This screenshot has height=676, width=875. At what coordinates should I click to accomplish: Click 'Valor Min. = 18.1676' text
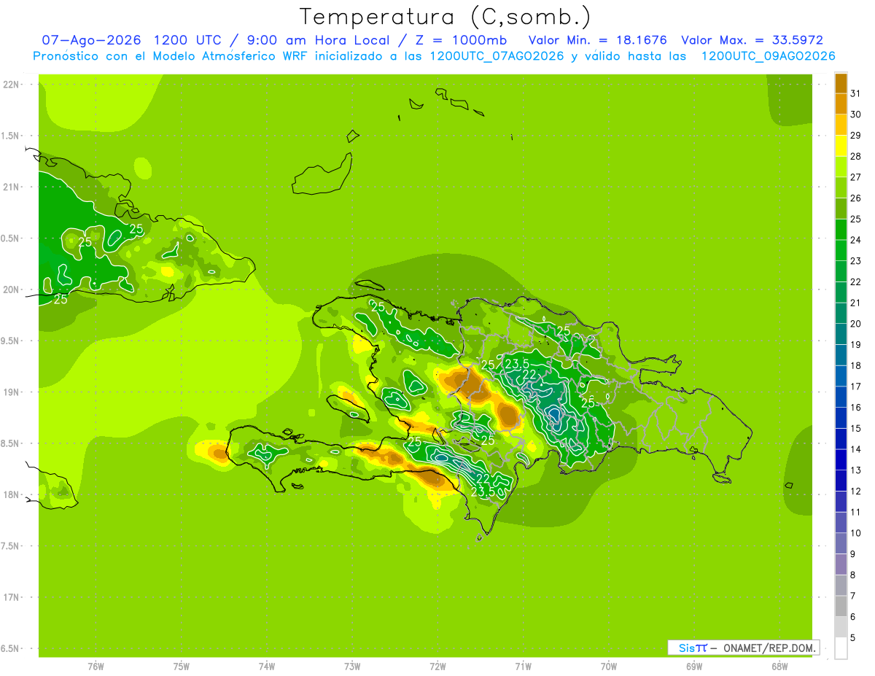(x=597, y=40)
